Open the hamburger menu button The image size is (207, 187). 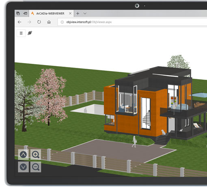point(21,33)
